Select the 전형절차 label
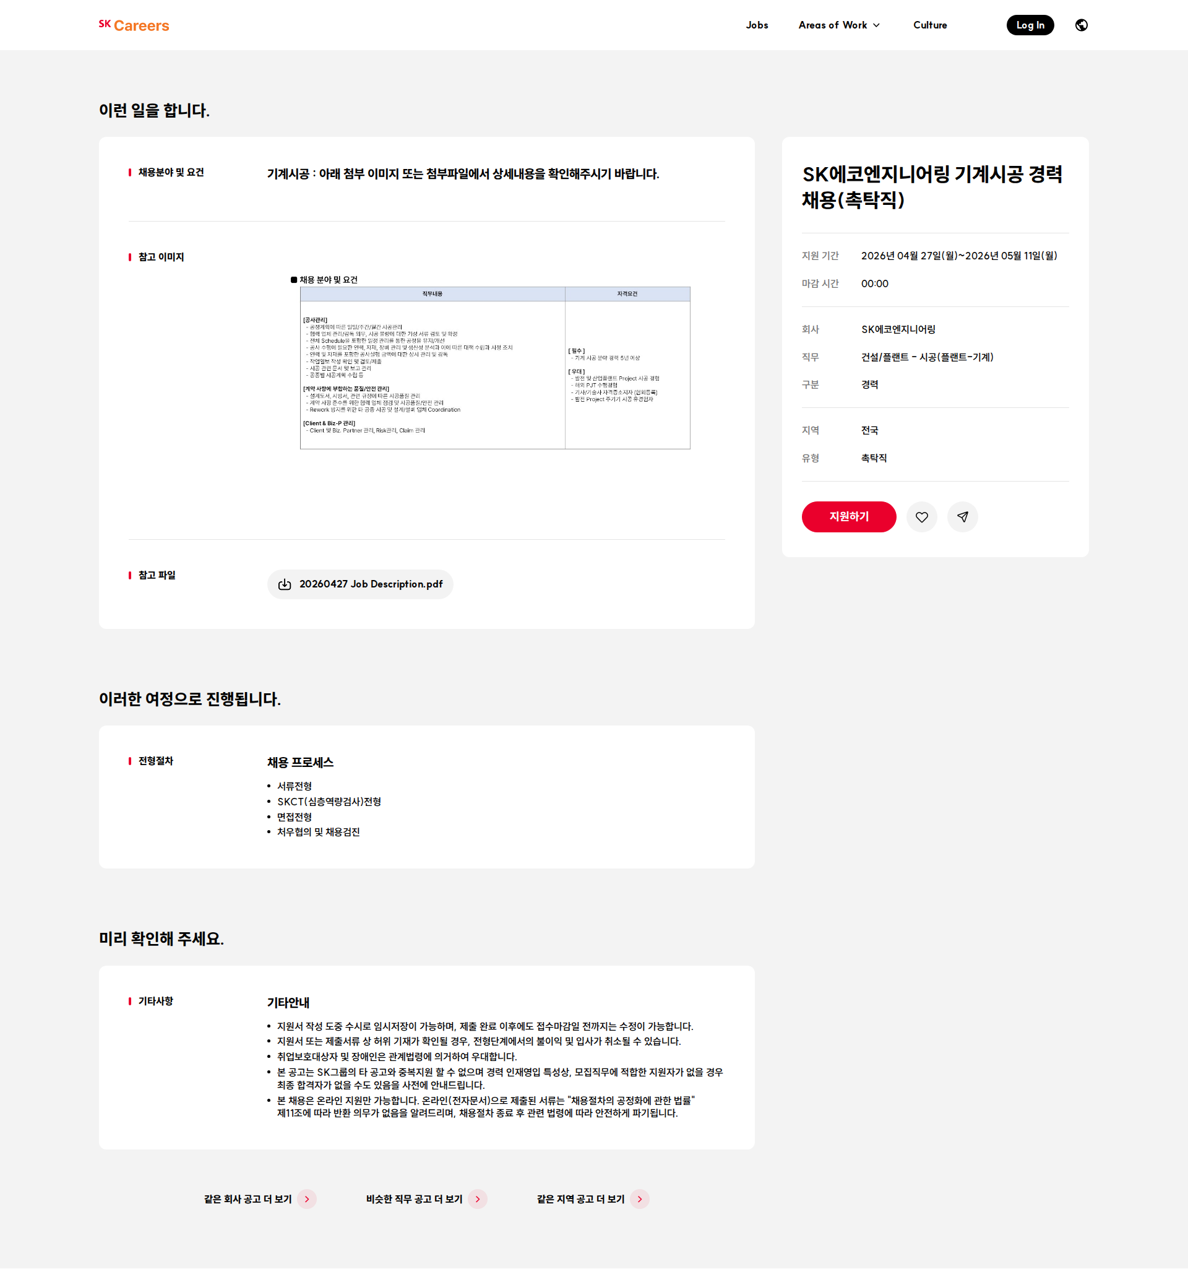This screenshot has height=1269, width=1188. point(155,761)
